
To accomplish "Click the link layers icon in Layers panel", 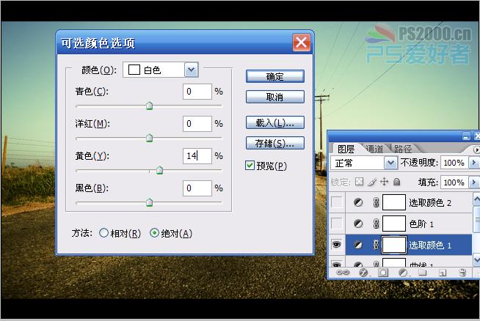I will [x=343, y=272].
